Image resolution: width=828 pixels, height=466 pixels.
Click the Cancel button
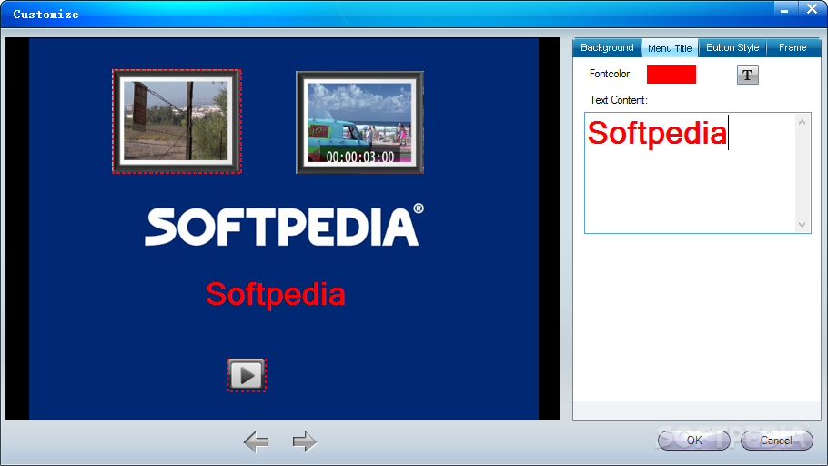coord(776,441)
